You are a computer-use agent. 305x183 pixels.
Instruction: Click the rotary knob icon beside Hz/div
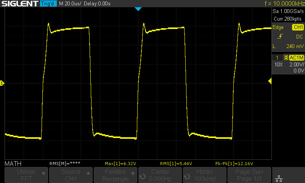coord(187,177)
